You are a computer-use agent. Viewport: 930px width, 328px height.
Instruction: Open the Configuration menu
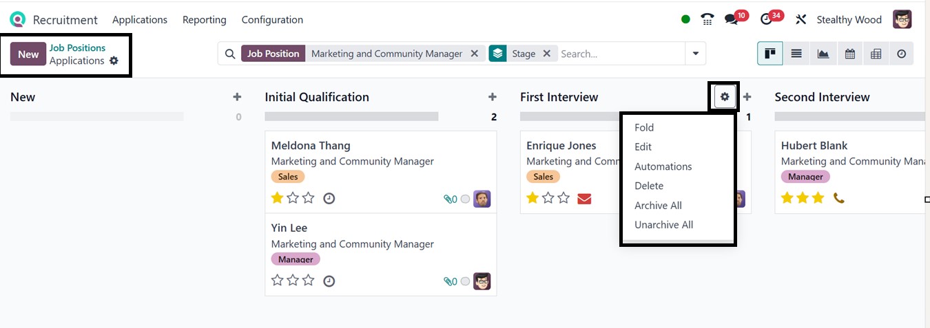point(272,20)
